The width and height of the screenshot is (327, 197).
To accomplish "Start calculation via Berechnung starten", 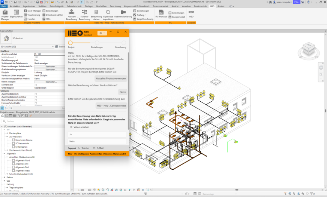I will coord(96,15).
